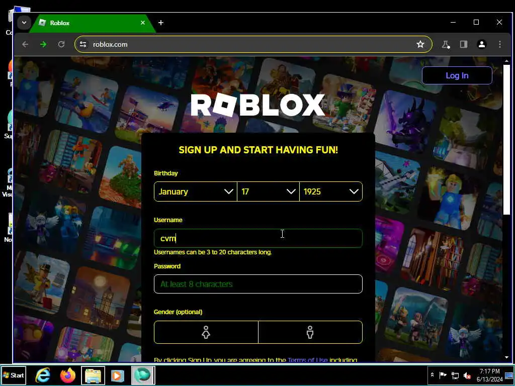The height and width of the screenshot is (386, 515).
Task: Click the active green browser taskbar icon
Action: [x=143, y=375]
